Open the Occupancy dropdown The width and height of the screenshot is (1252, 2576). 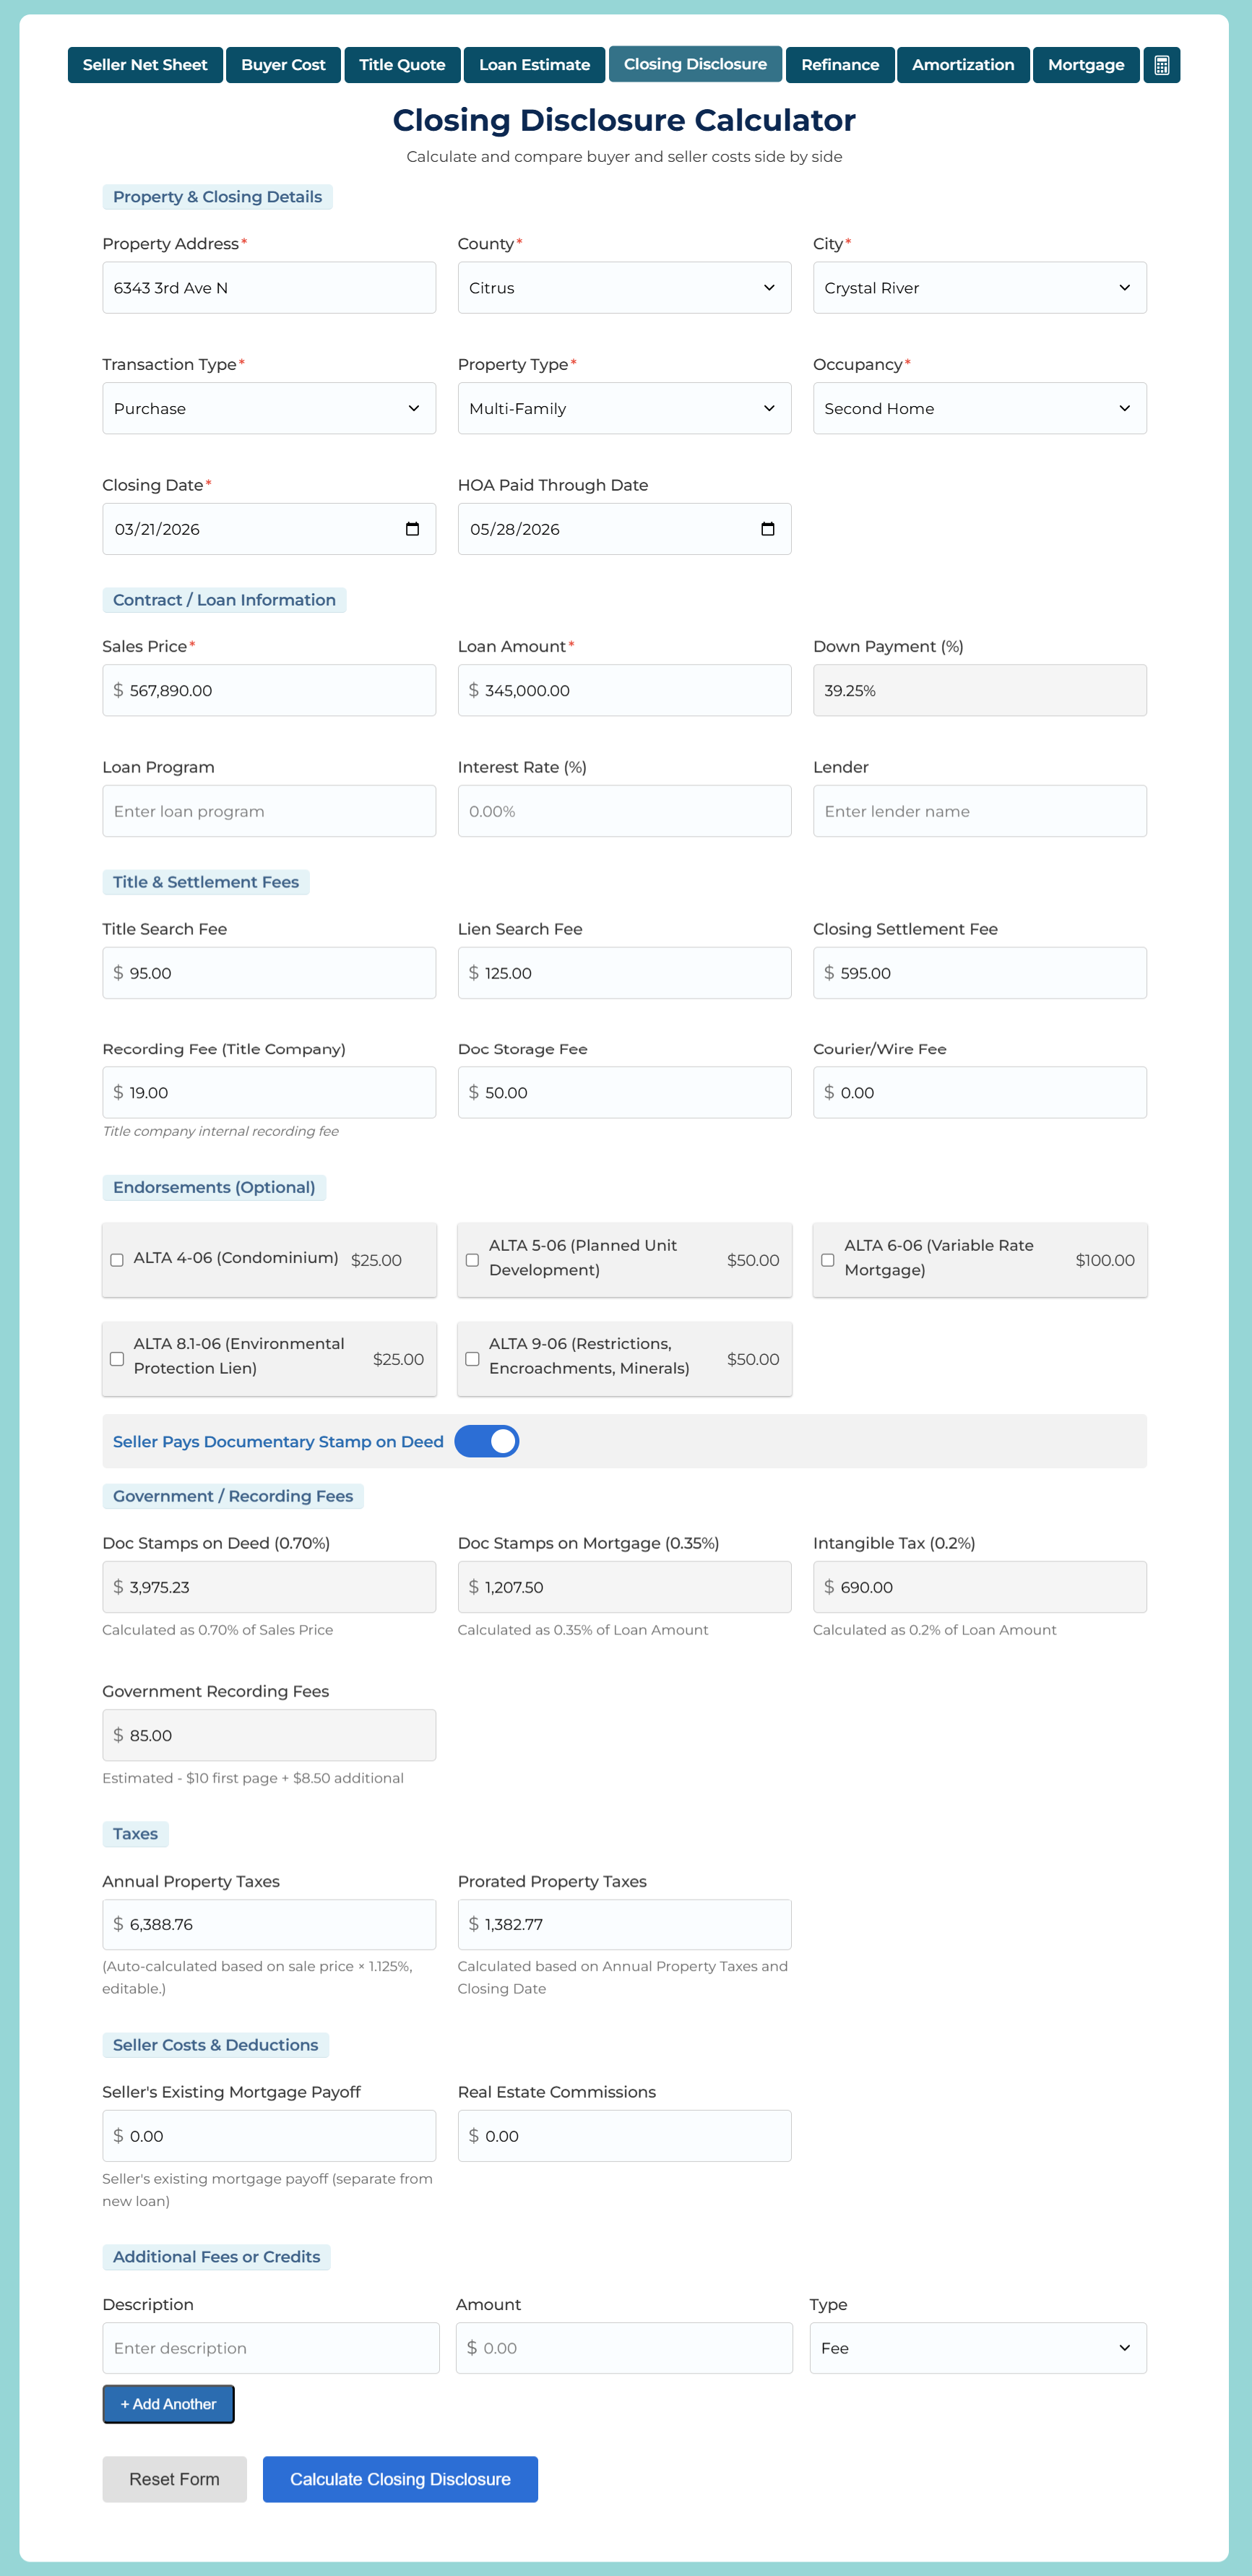[x=979, y=408]
